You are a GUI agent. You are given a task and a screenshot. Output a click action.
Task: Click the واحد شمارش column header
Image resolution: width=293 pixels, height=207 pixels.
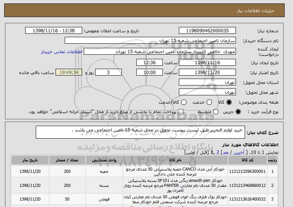104,160
